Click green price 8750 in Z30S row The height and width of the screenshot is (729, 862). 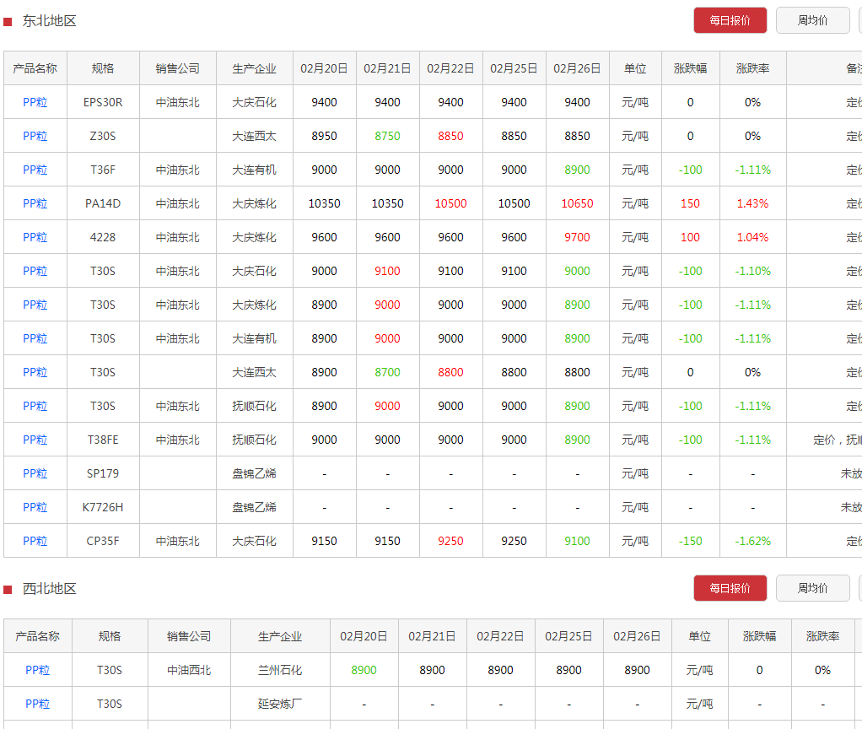pos(388,136)
